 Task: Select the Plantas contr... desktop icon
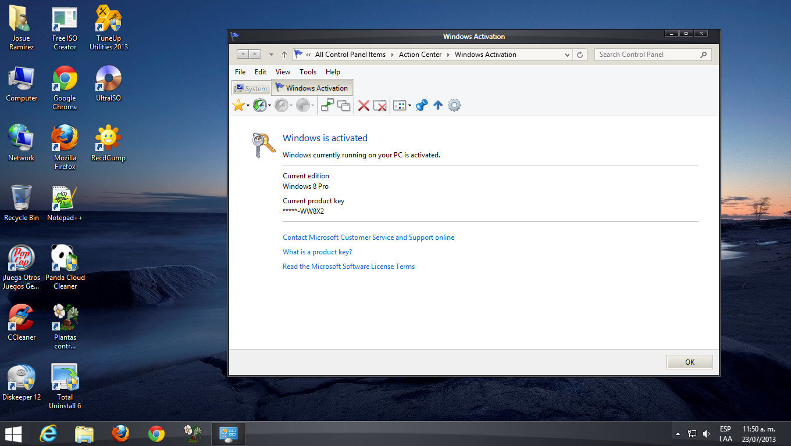point(65,327)
